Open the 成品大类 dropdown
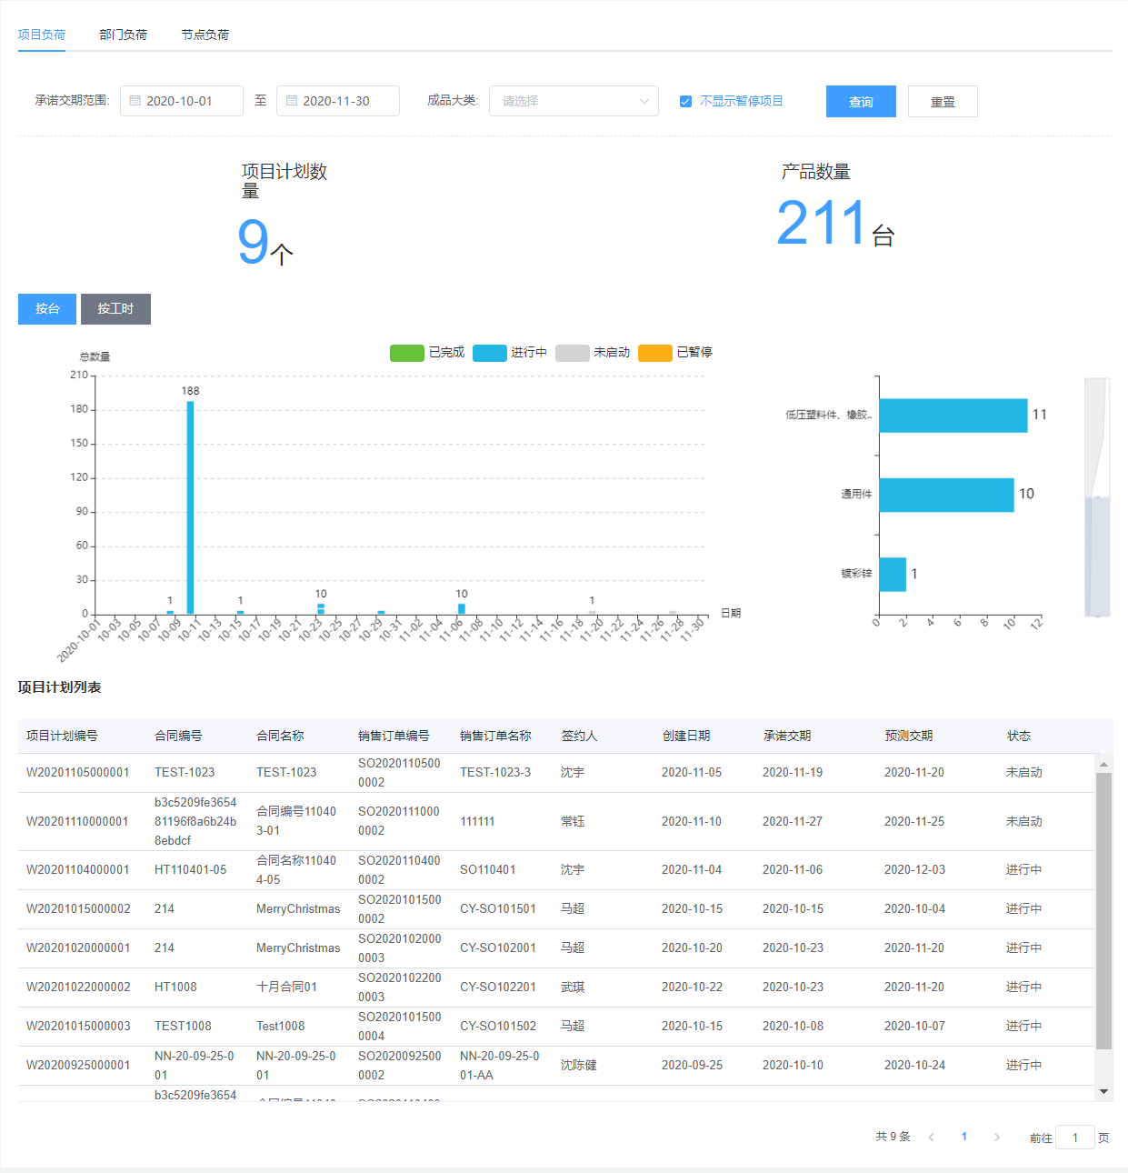This screenshot has width=1128, height=1173. pyautogui.click(x=574, y=101)
